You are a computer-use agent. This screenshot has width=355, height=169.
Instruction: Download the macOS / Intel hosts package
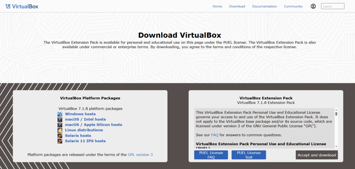point(85,119)
